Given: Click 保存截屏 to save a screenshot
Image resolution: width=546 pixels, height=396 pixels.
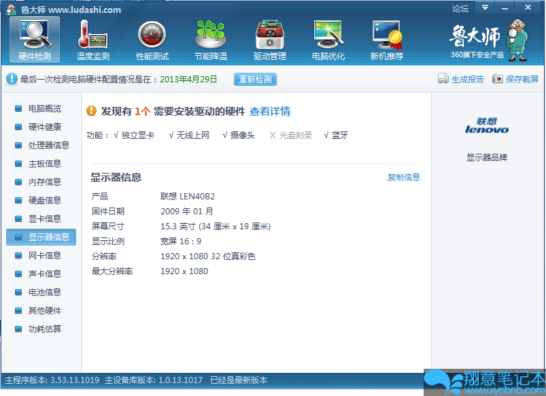Looking at the screenshot, I should (522, 80).
